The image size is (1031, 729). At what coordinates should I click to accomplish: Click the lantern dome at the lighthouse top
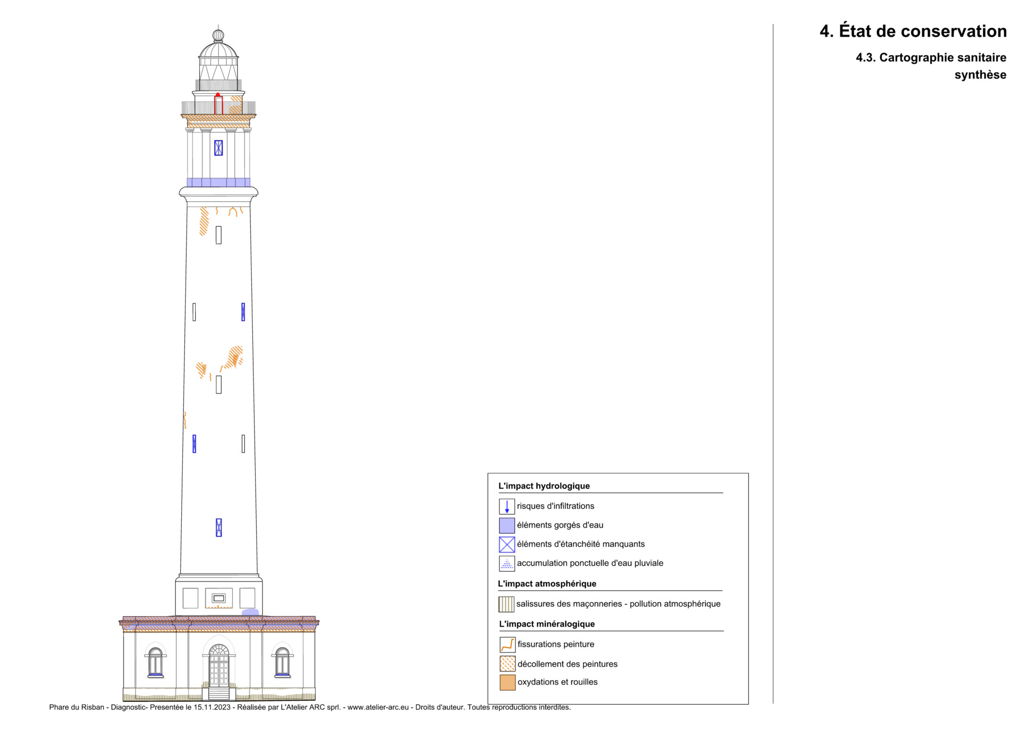218,50
